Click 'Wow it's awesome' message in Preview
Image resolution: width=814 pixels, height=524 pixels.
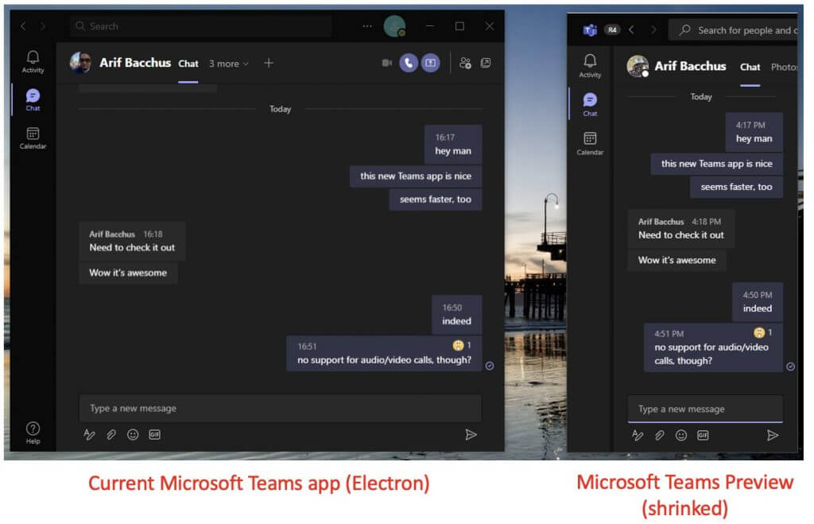click(x=677, y=260)
